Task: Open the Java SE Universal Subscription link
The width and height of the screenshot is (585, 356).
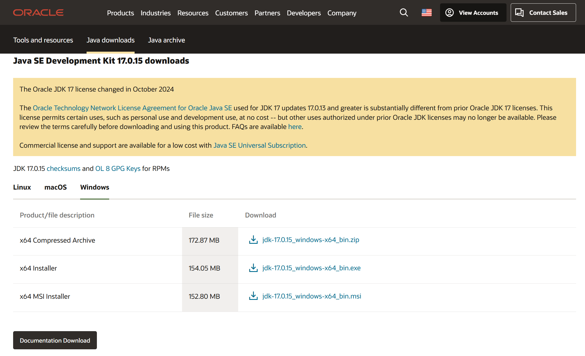Action: (259, 145)
